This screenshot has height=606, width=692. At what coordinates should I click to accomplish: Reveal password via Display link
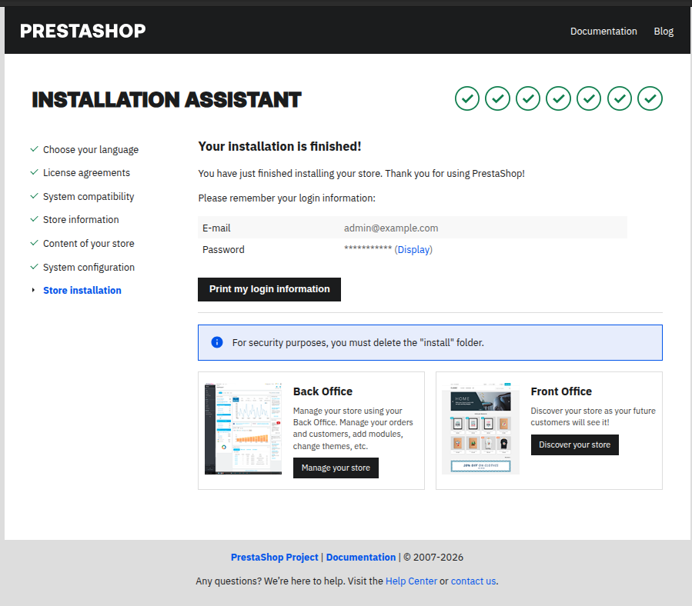coord(413,250)
